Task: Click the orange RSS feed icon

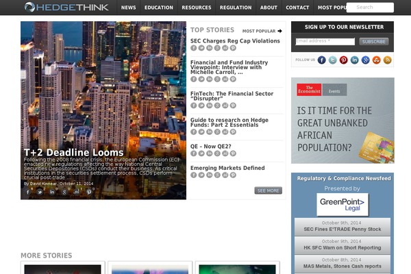Action: [x=388, y=60]
